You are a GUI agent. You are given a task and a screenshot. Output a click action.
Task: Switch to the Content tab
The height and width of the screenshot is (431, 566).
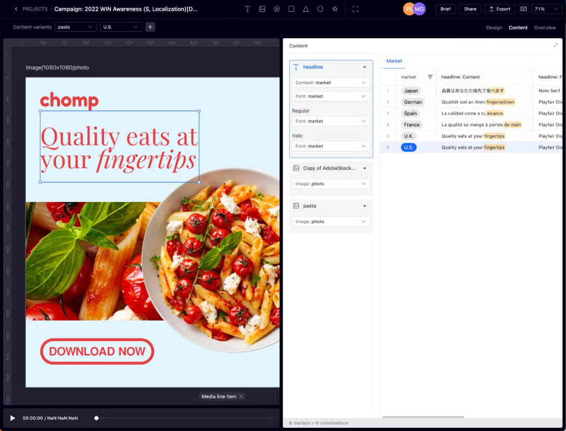pos(518,27)
